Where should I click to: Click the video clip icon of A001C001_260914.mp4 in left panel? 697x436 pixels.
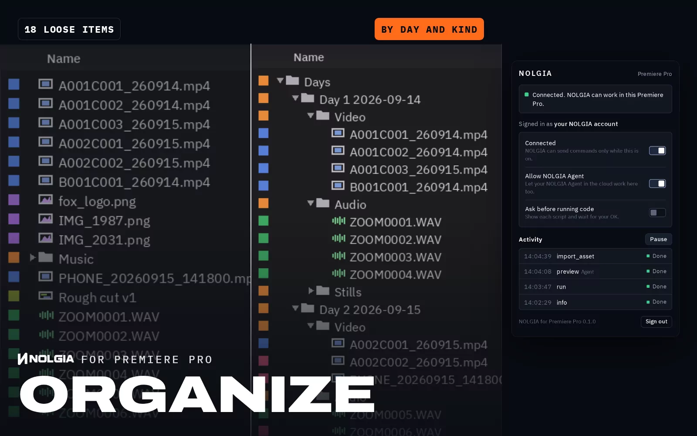(46, 84)
